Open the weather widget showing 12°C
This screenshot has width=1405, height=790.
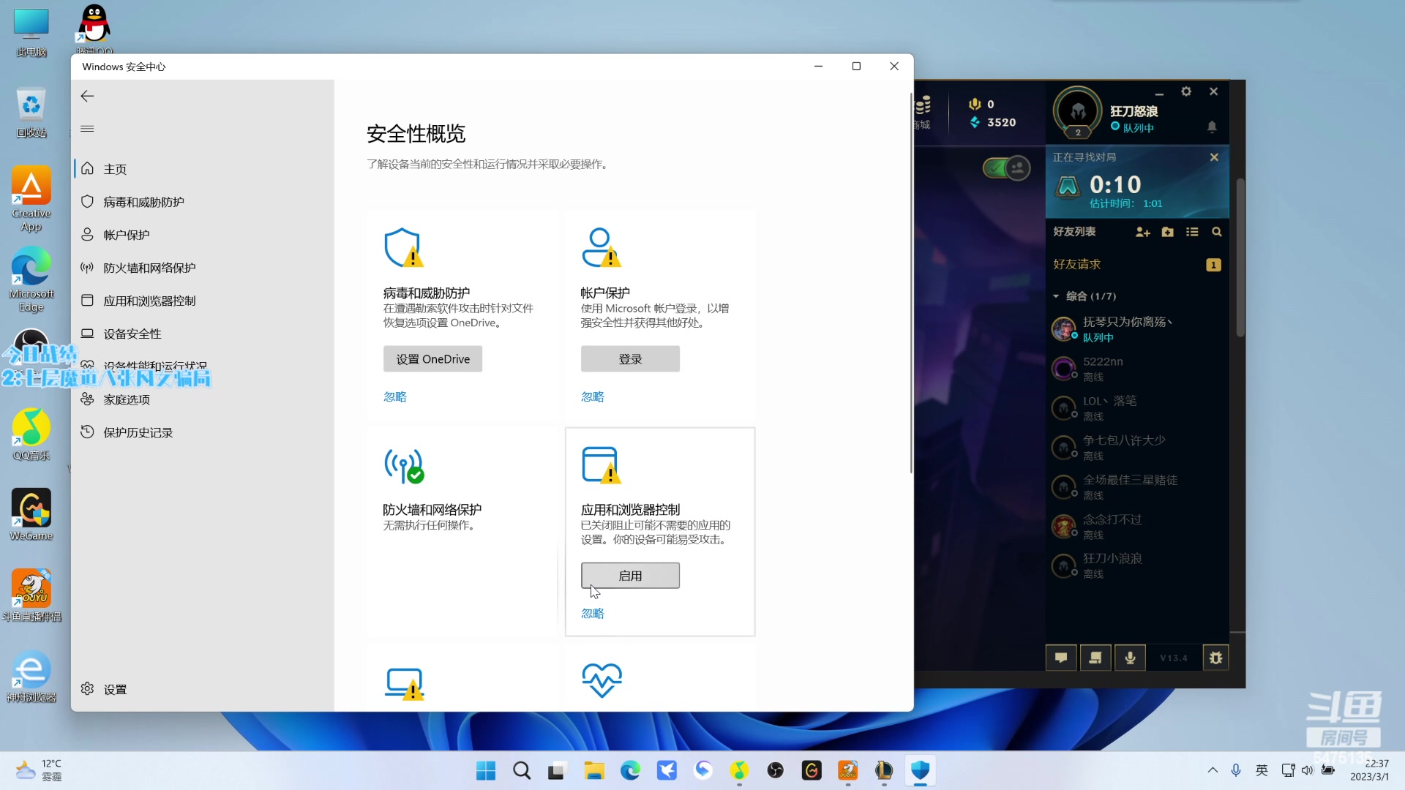pyautogui.click(x=40, y=770)
